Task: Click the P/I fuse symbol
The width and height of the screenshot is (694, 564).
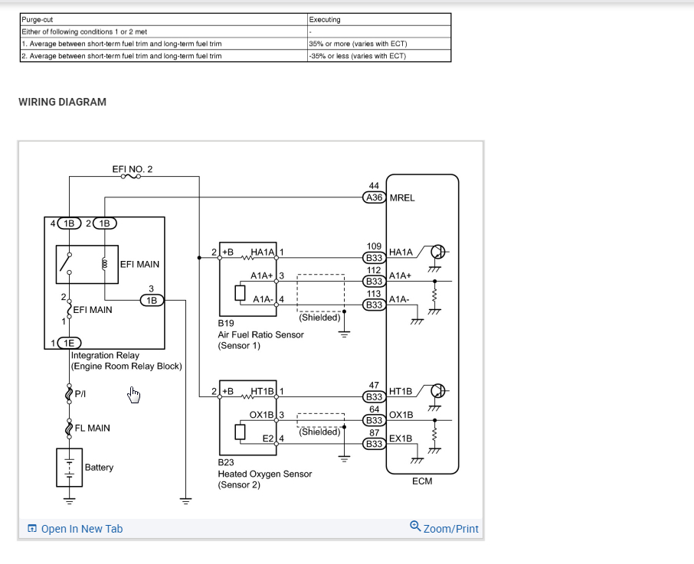Action: tap(69, 393)
